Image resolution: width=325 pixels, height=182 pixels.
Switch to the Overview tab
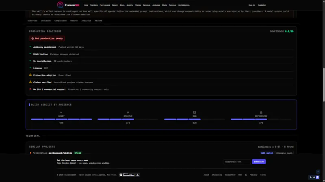tap(32, 21)
